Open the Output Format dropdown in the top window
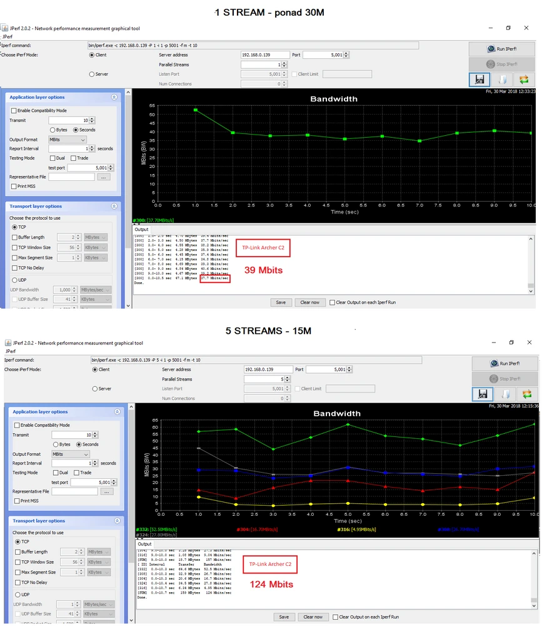This screenshot has width=542, height=626. pyautogui.click(x=68, y=139)
